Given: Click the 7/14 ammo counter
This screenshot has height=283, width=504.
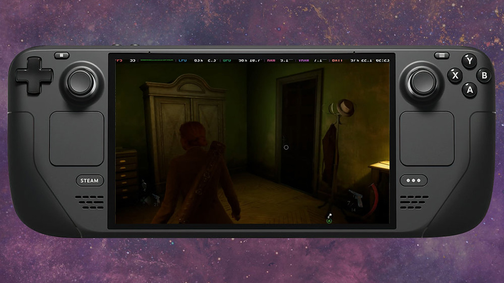Looking at the screenshot, I should 352,205.
